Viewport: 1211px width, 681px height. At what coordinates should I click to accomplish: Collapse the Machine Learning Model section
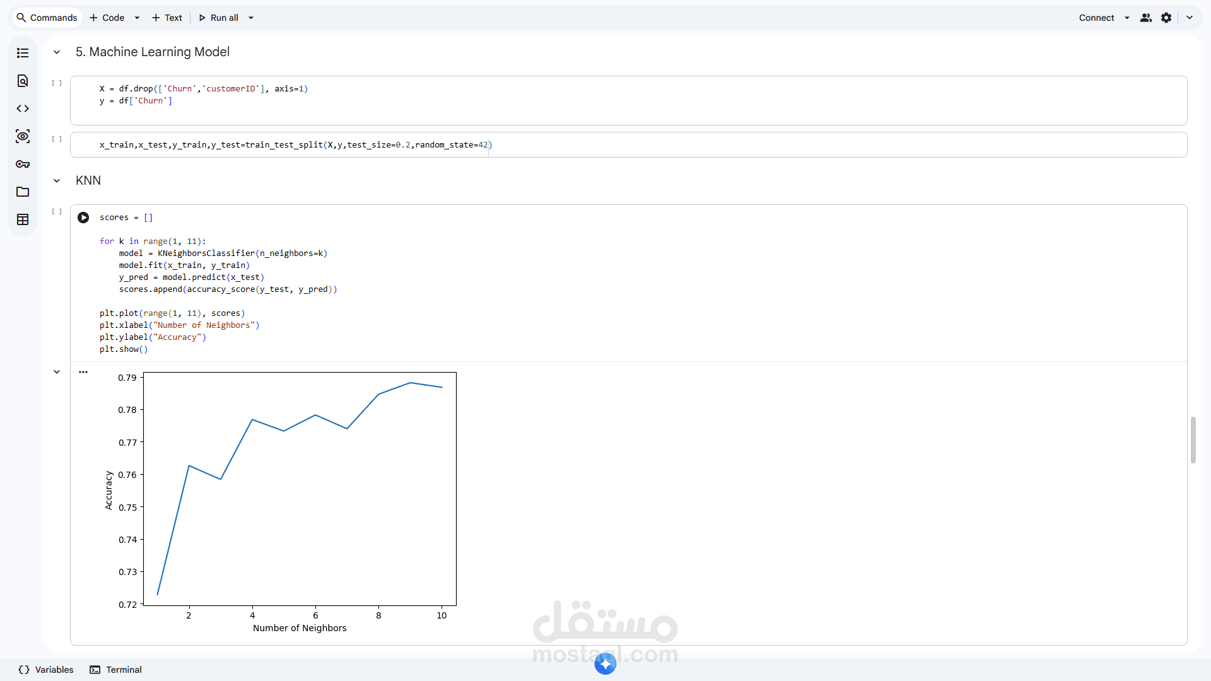tap(57, 52)
